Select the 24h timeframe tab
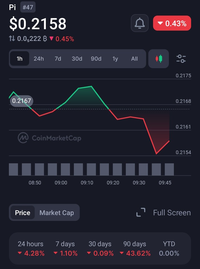This screenshot has width=200, height=269. click(39, 59)
